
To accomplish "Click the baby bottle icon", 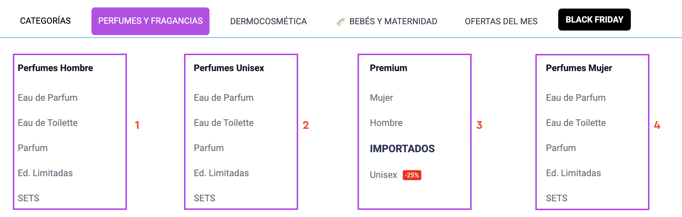I will 341,22.
